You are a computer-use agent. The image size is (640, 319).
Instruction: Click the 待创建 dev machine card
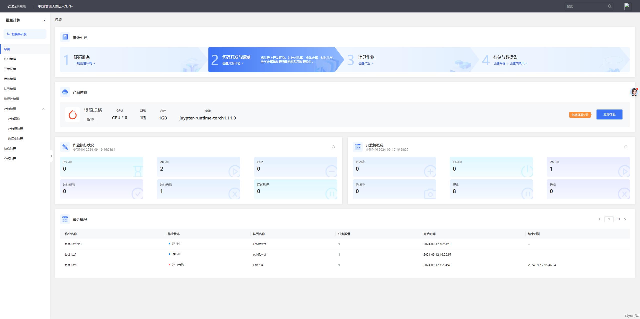click(x=394, y=167)
